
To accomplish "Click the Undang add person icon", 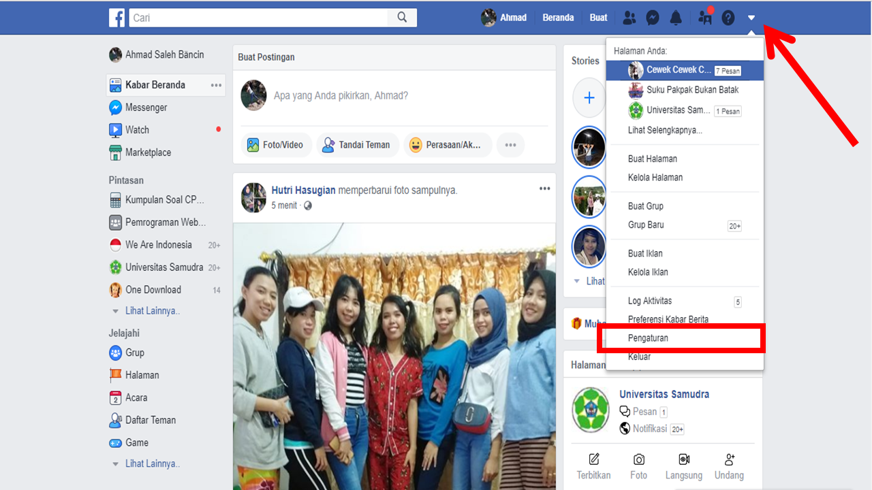I will click(x=730, y=459).
